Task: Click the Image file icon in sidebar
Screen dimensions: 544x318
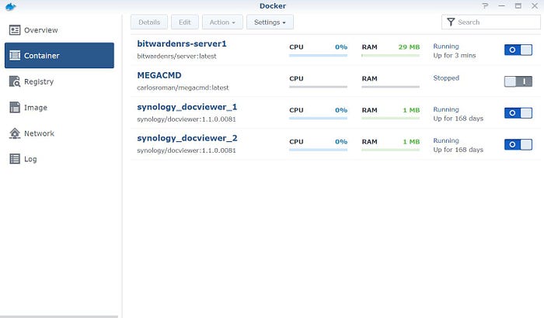Action: tap(15, 107)
